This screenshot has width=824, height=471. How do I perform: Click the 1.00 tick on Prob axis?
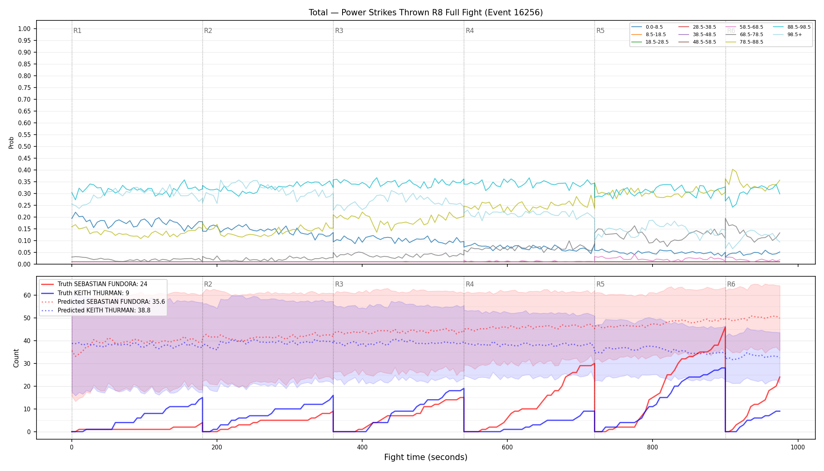[24, 29]
